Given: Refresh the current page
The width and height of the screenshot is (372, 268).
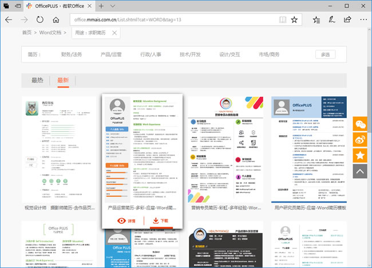Looking at the screenshot, I should coord(40,19).
